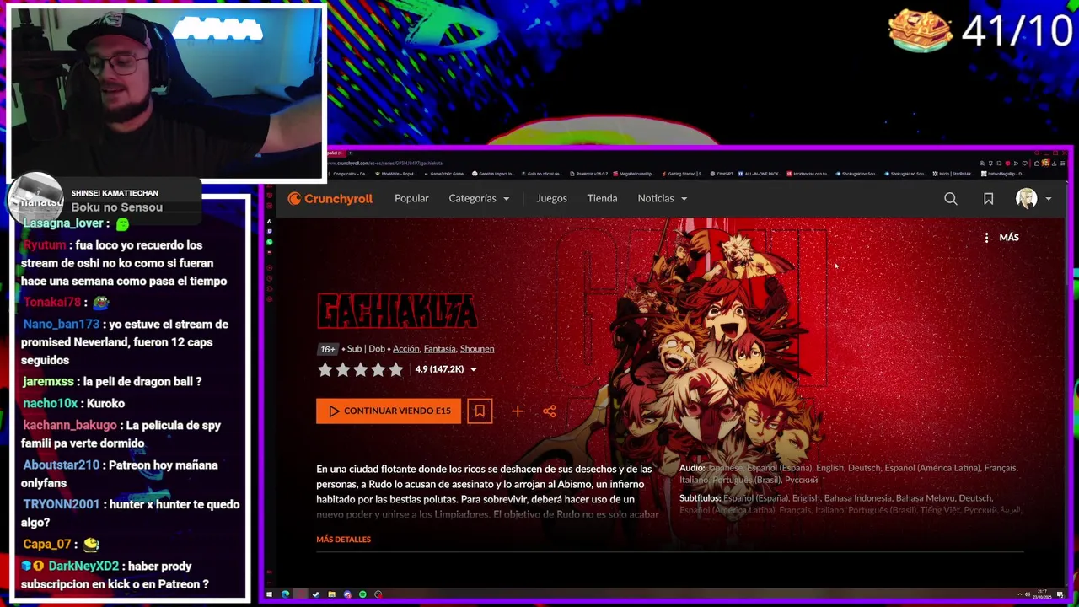1079x607 pixels.
Task: Open watchlist bookmark icon in header
Action: point(988,199)
